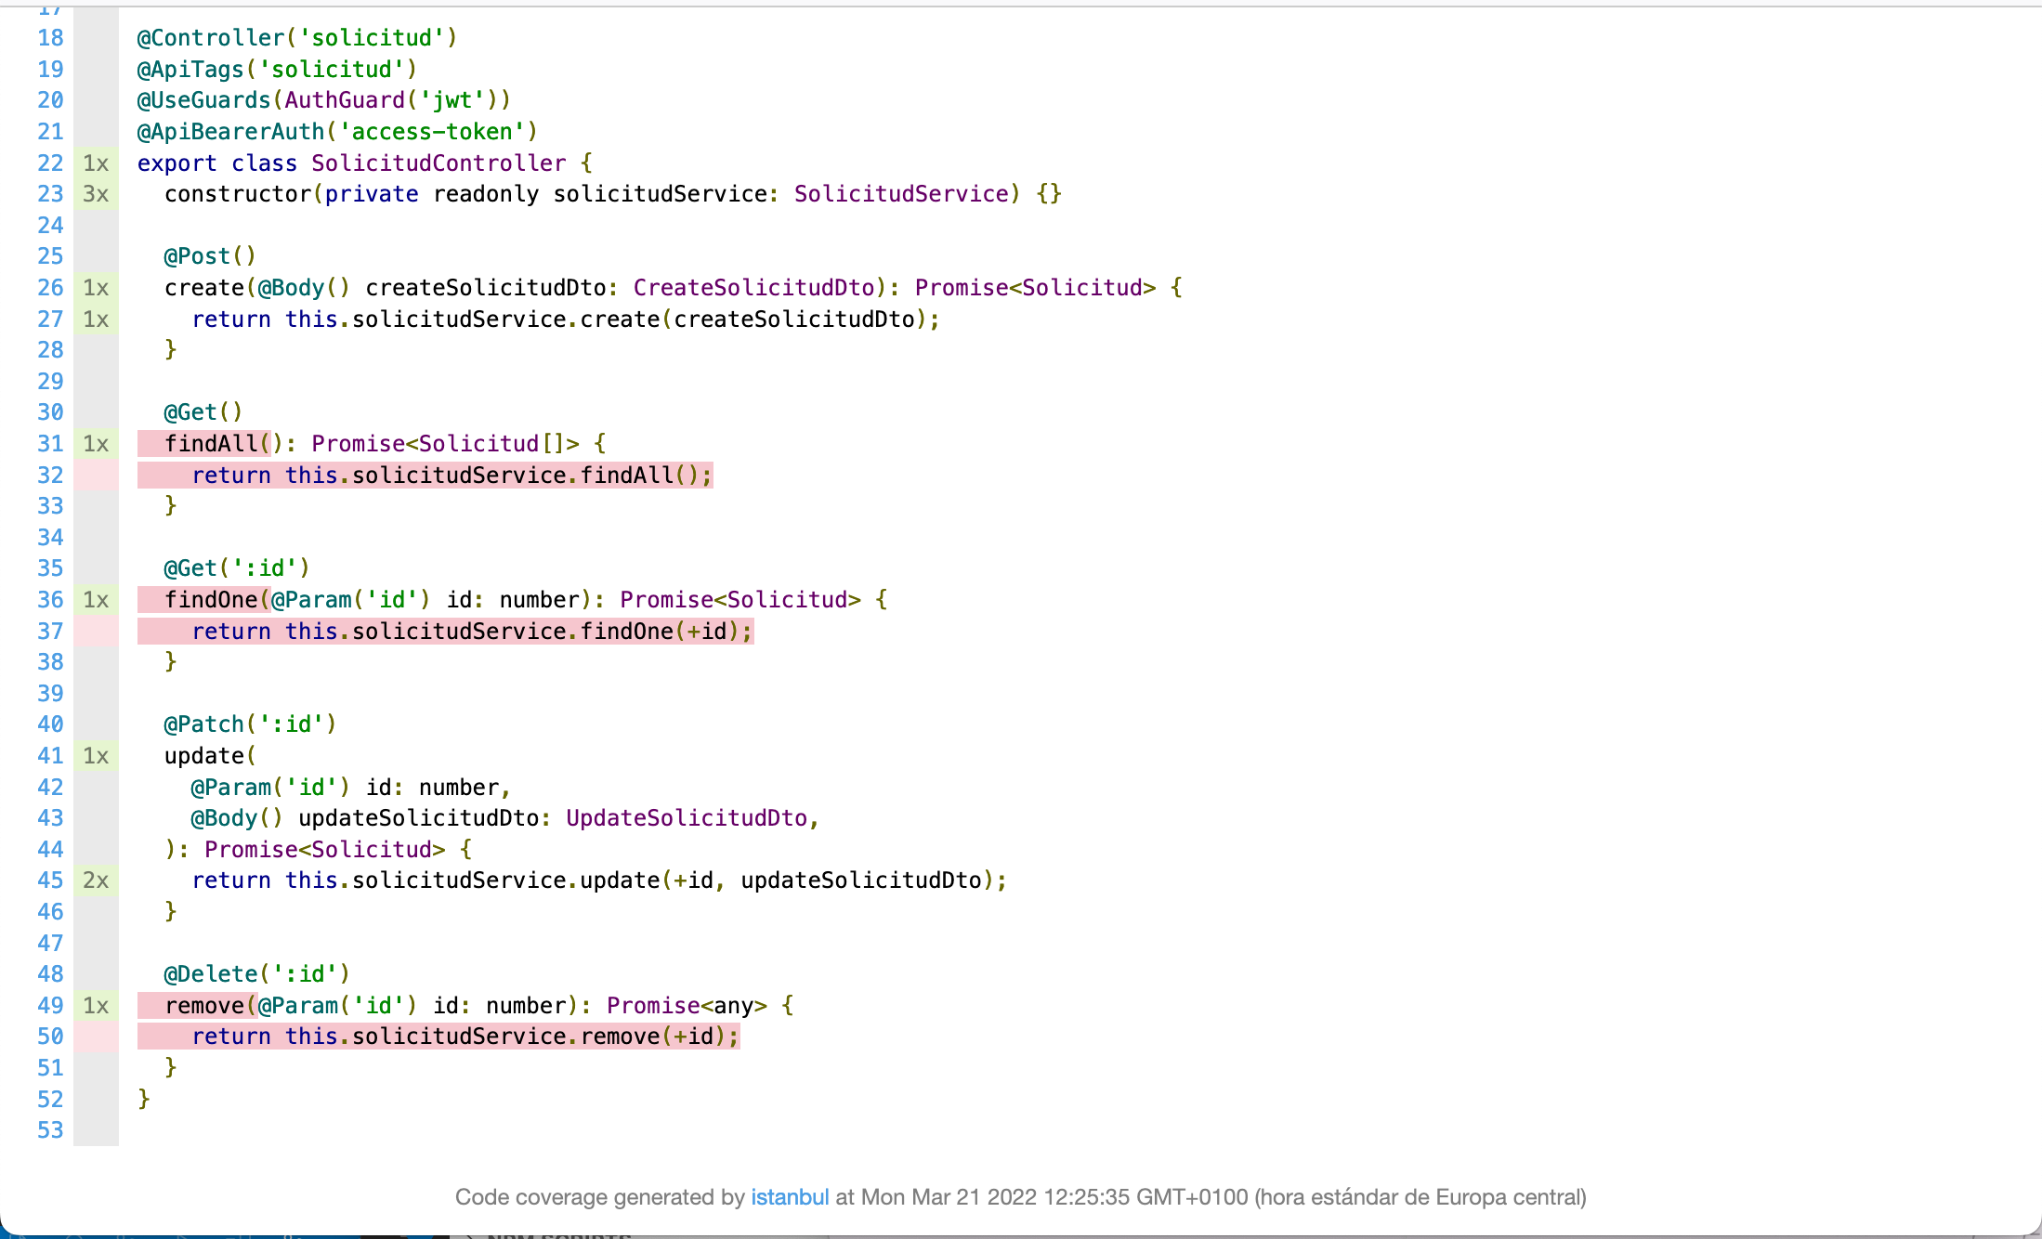
Task: Click the return solicitudService.create statement
Action: 567,320
